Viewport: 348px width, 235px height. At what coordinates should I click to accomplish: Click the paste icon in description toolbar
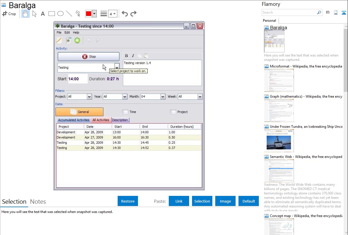(146, 56)
